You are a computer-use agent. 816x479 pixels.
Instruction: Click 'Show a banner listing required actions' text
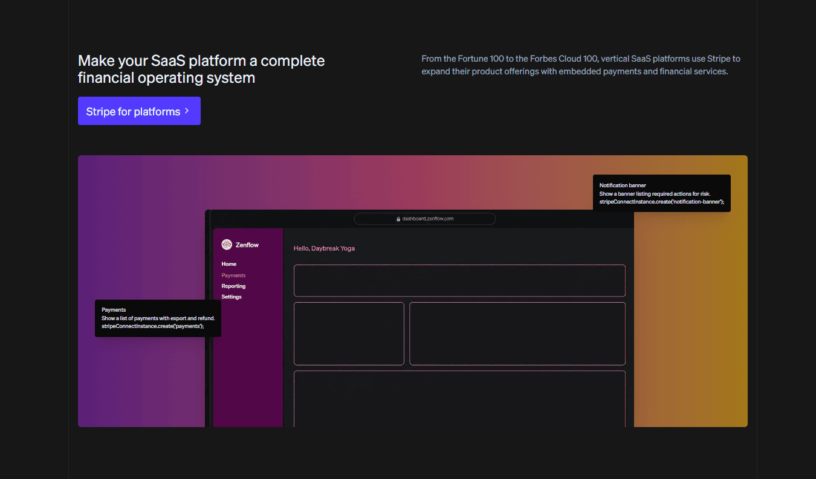click(x=655, y=194)
